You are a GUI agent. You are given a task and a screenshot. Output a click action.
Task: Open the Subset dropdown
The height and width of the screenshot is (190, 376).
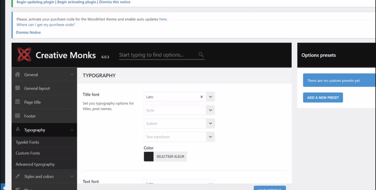tap(179, 124)
